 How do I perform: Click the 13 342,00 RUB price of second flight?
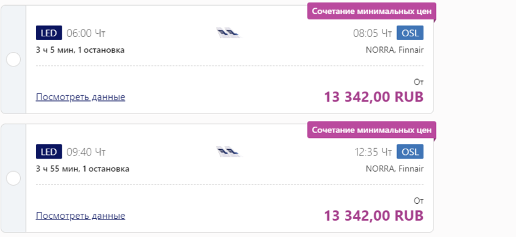[x=374, y=215]
